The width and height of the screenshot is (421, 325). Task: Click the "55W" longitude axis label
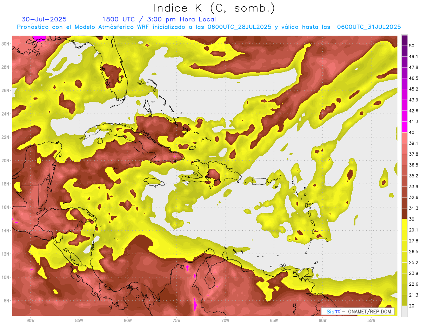[372, 320]
